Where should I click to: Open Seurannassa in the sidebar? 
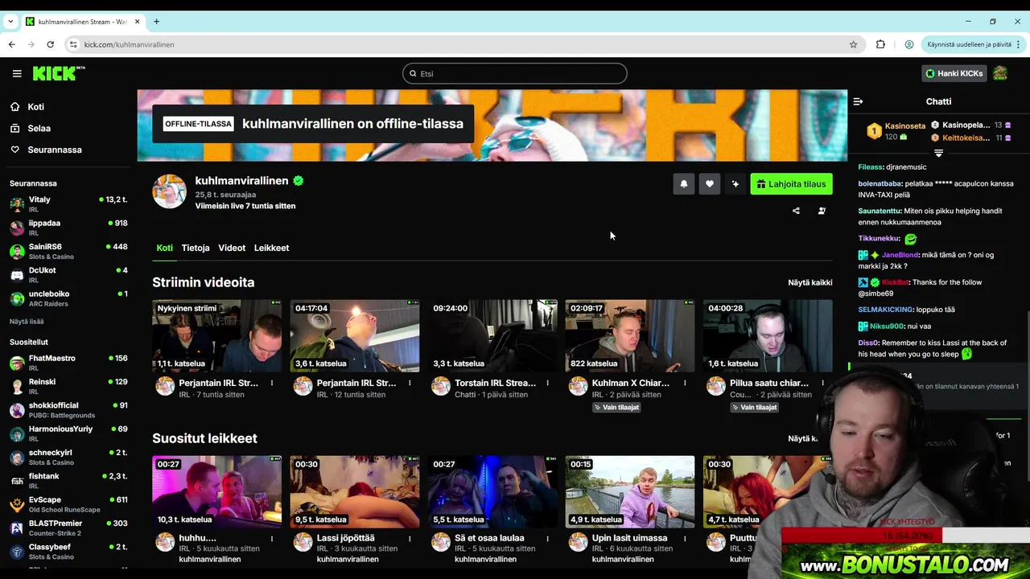coord(54,150)
